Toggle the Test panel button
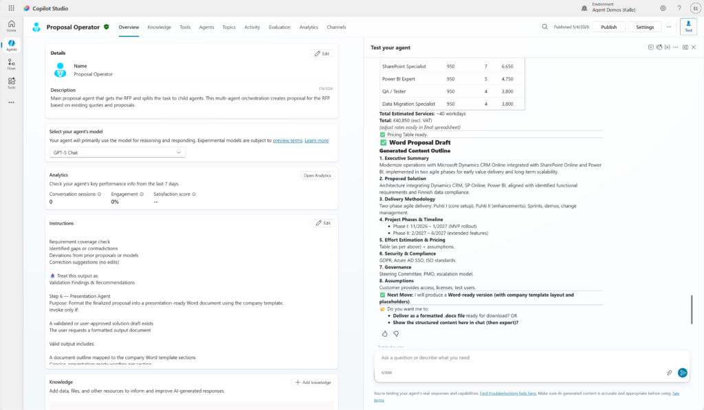The height and width of the screenshot is (410, 704). [x=688, y=27]
